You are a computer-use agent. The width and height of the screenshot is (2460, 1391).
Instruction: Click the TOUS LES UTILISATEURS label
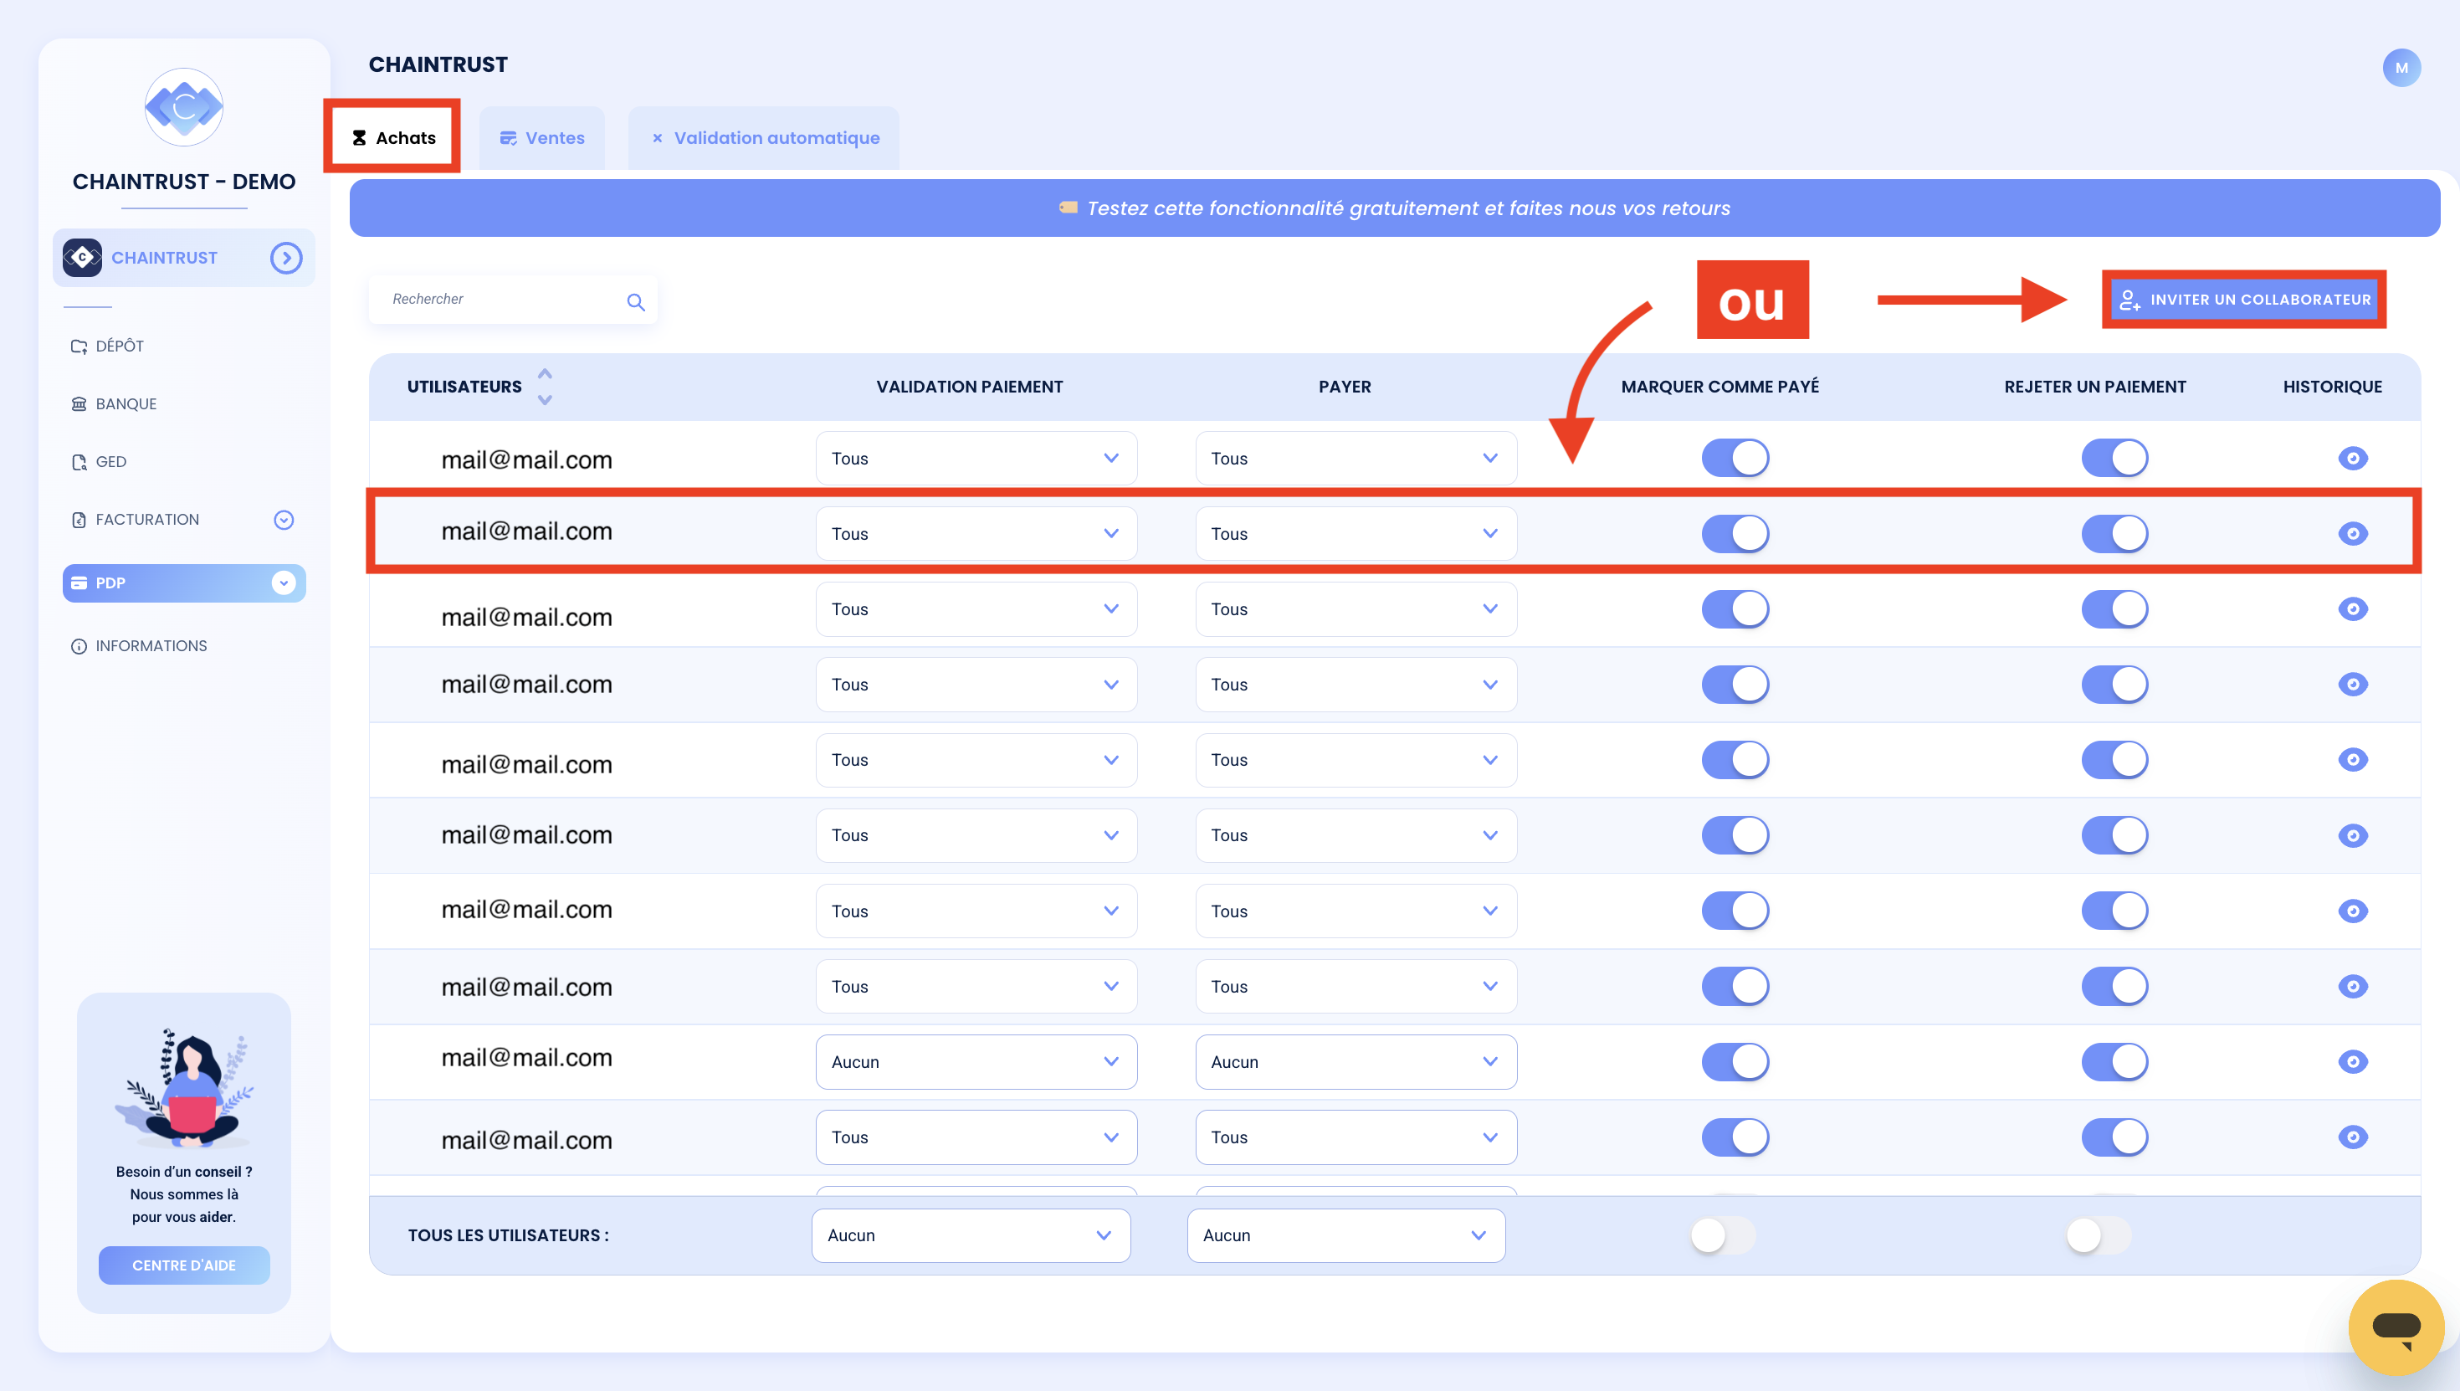(x=508, y=1235)
